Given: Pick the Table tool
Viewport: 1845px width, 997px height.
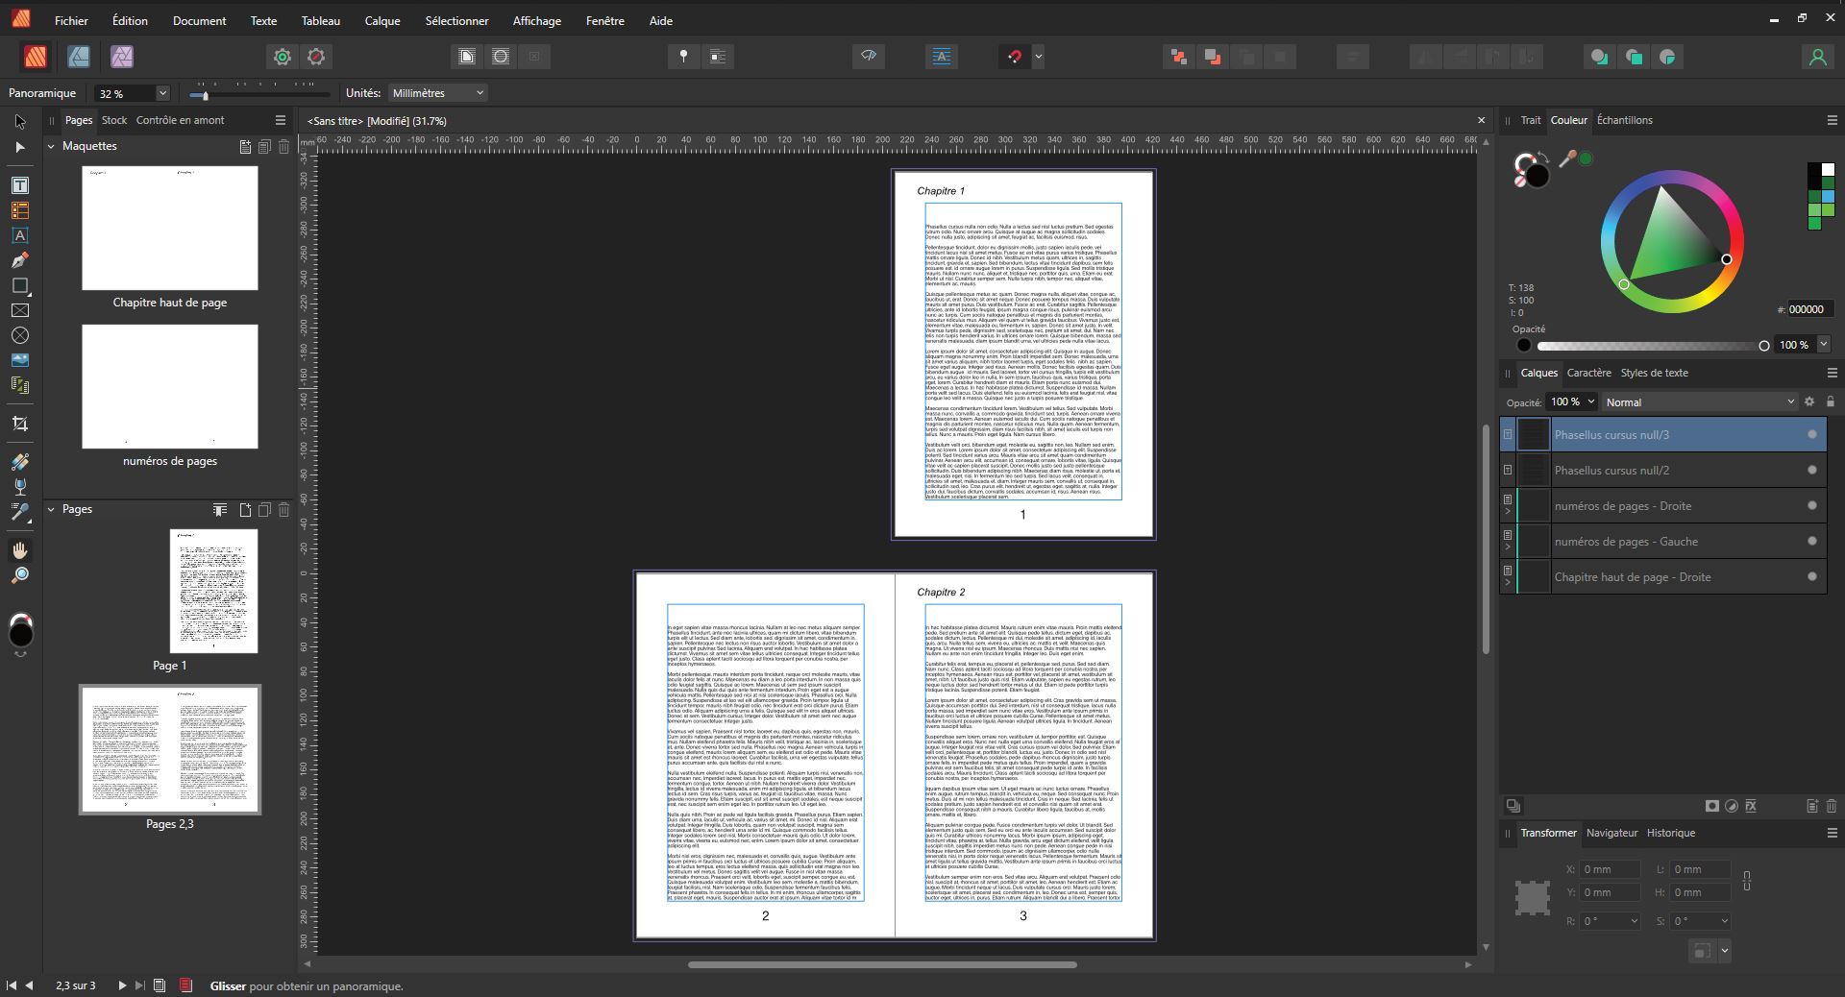Looking at the screenshot, I should click(20, 210).
